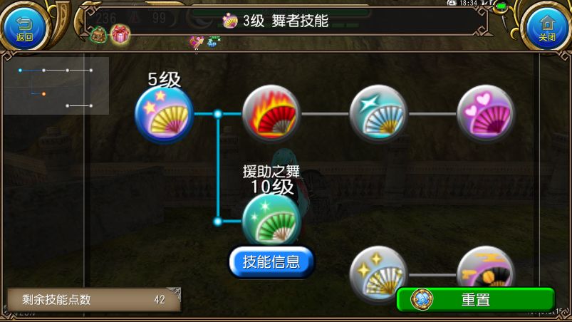Open the red gift box icon
This screenshot has height=322, width=572.
coord(120,35)
